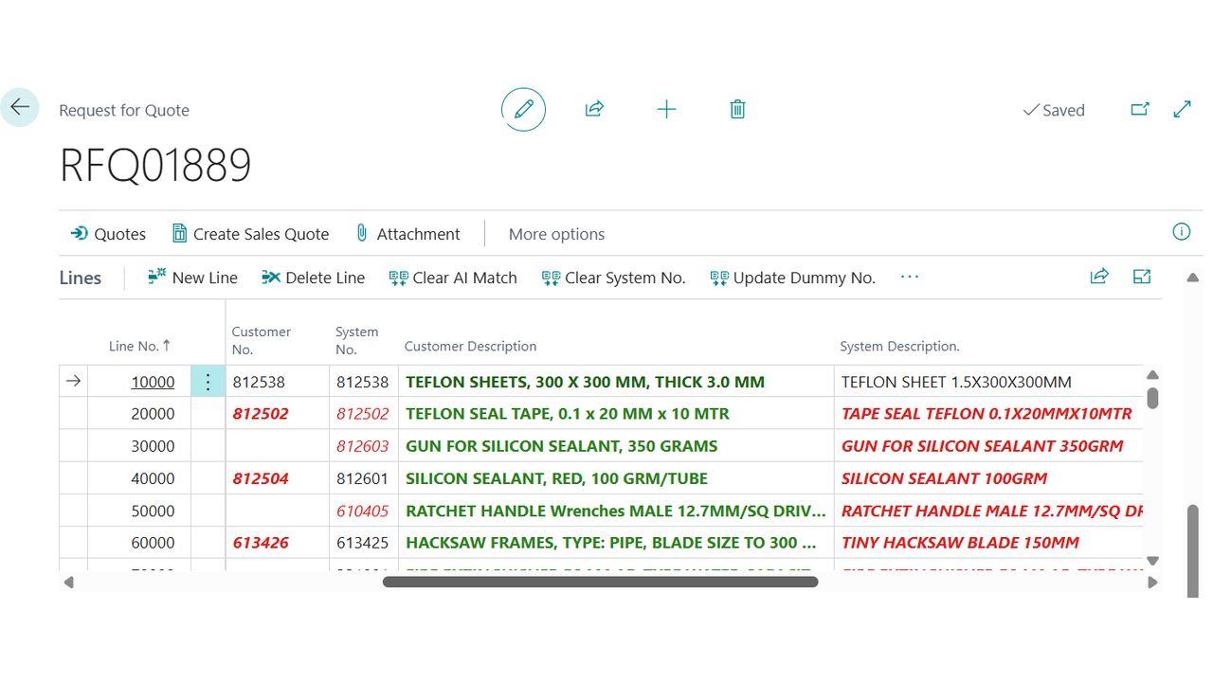The width and height of the screenshot is (1213, 682).
Task: Click the share icon in the header
Action: [x=594, y=110]
